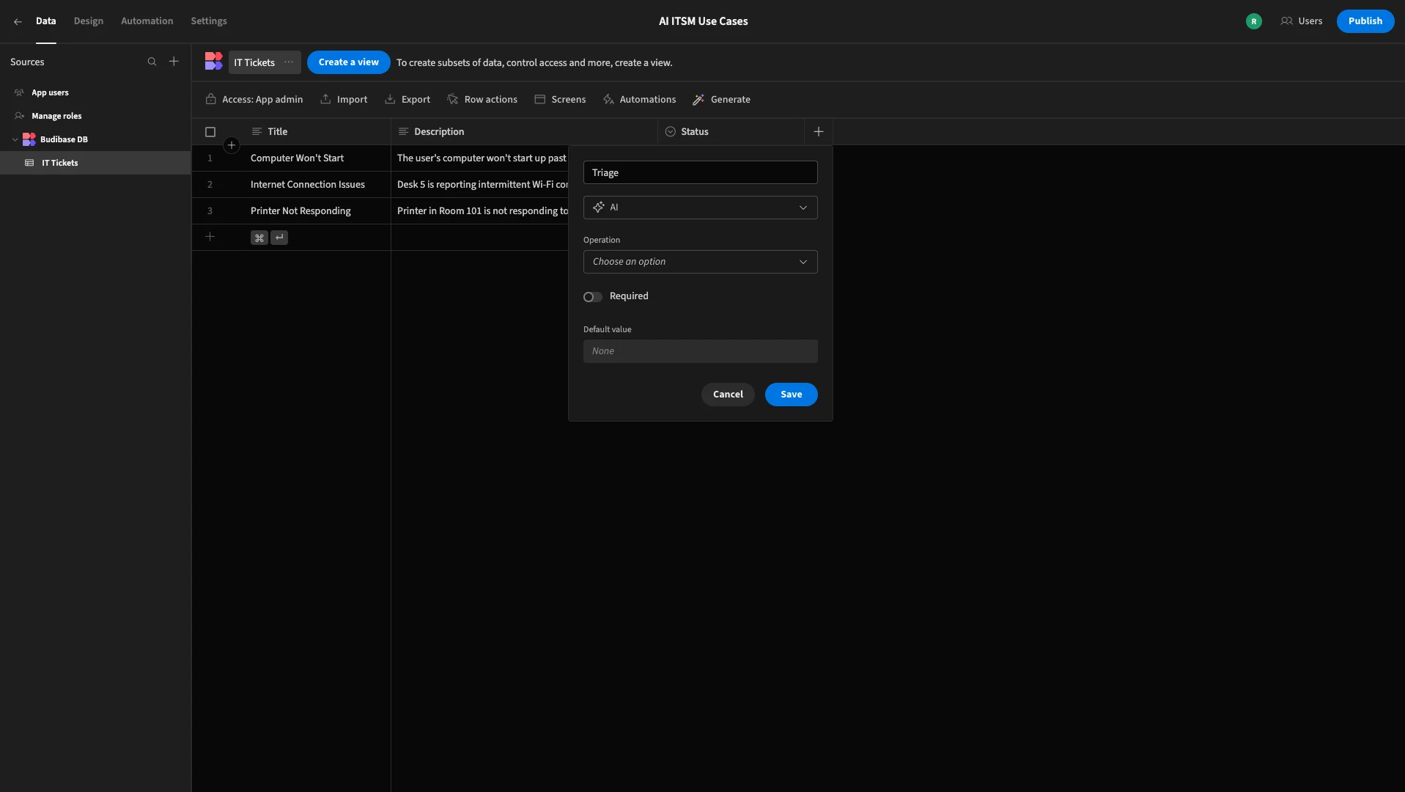Switch to the Automation tab
The image size is (1405, 792).
pyautogui.click(x=147, y=21)
